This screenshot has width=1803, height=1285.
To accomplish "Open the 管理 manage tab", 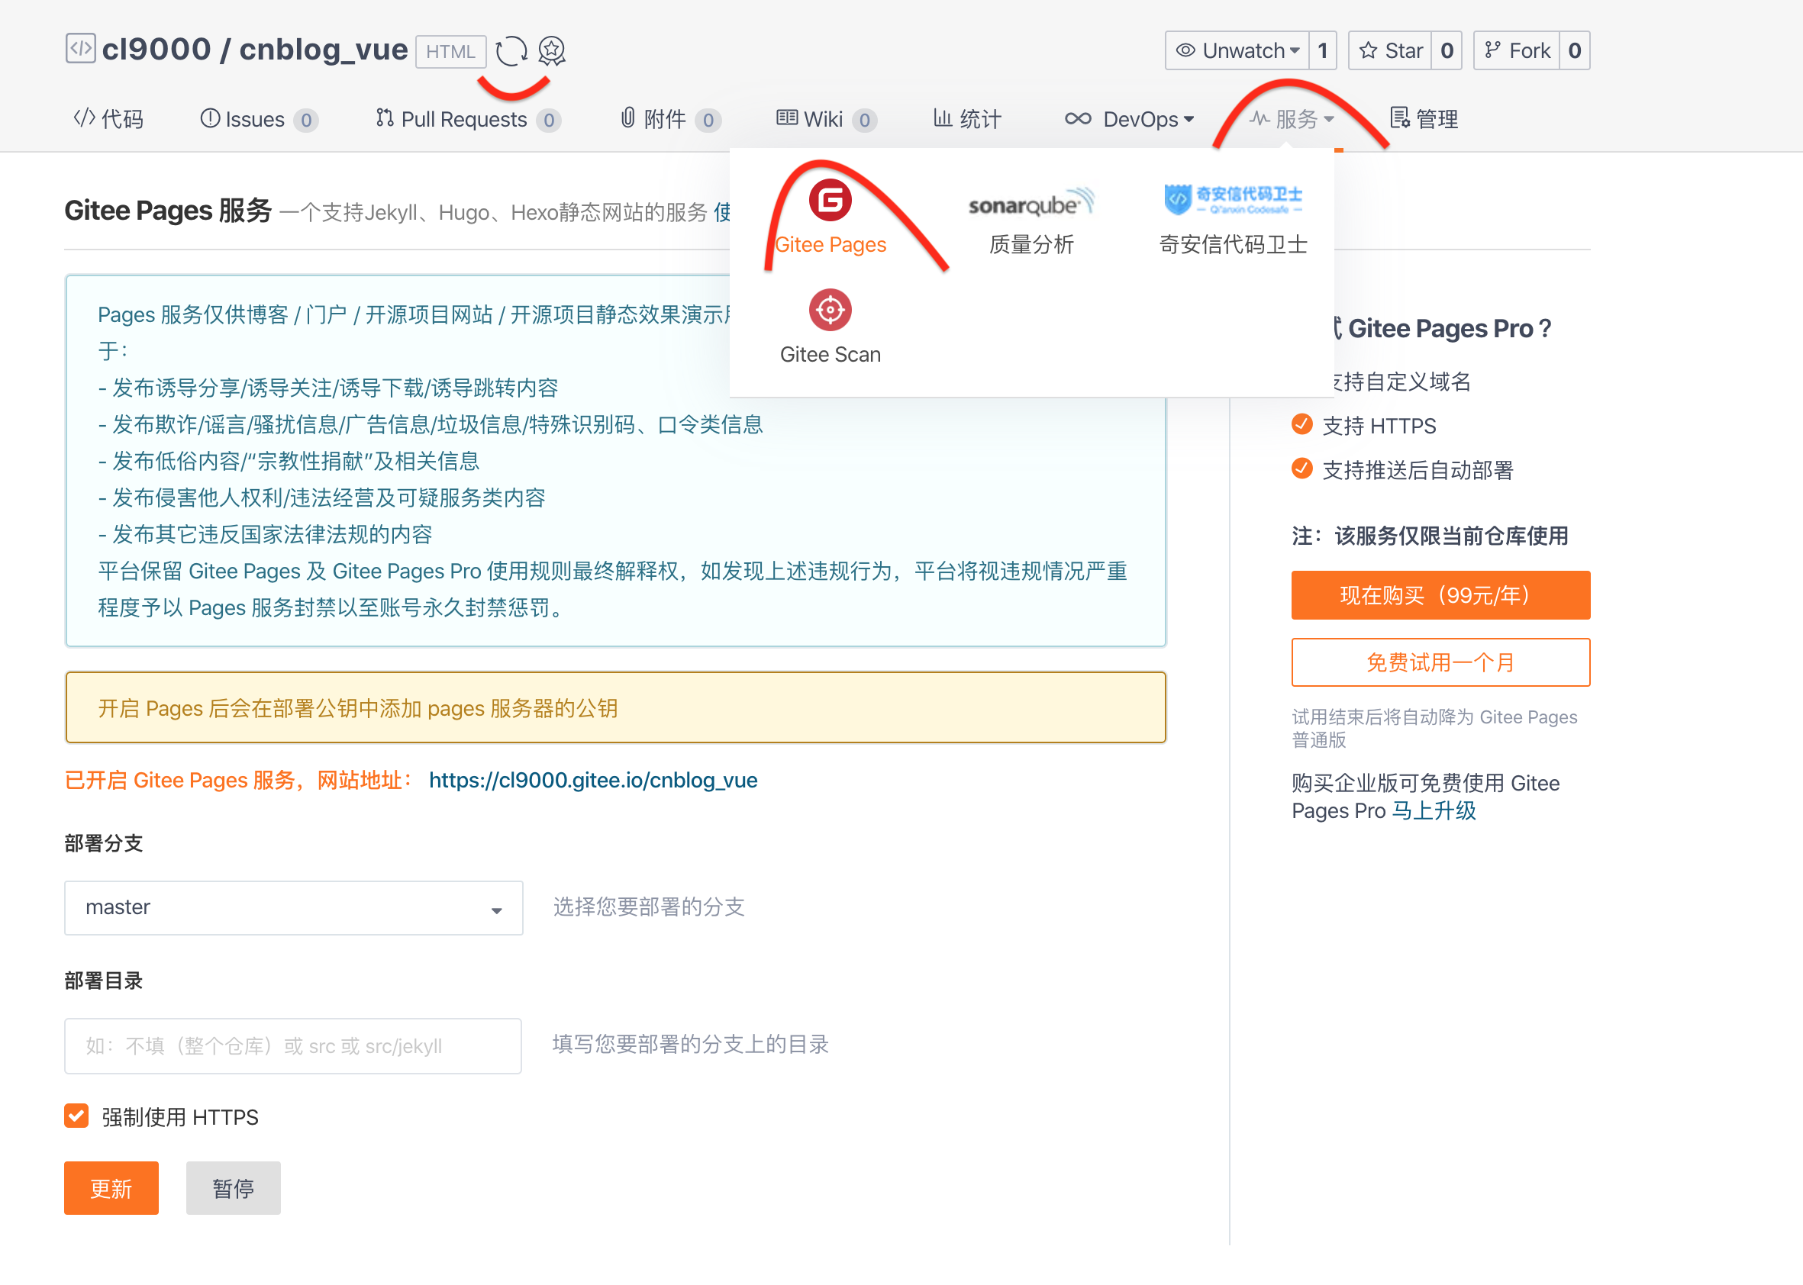I will pos(1424,119).
